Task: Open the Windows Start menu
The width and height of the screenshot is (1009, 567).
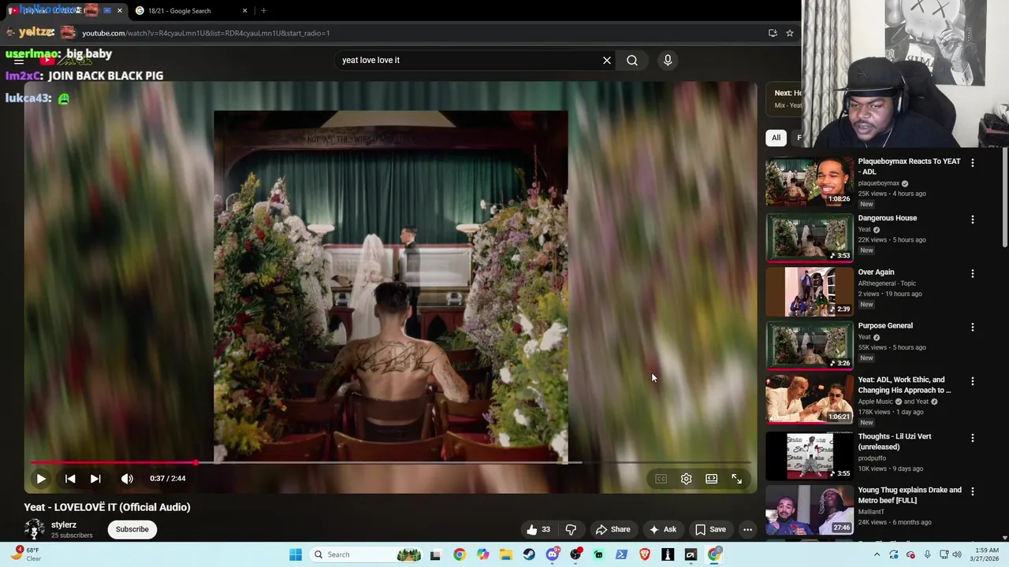Action: click(296, 554)
